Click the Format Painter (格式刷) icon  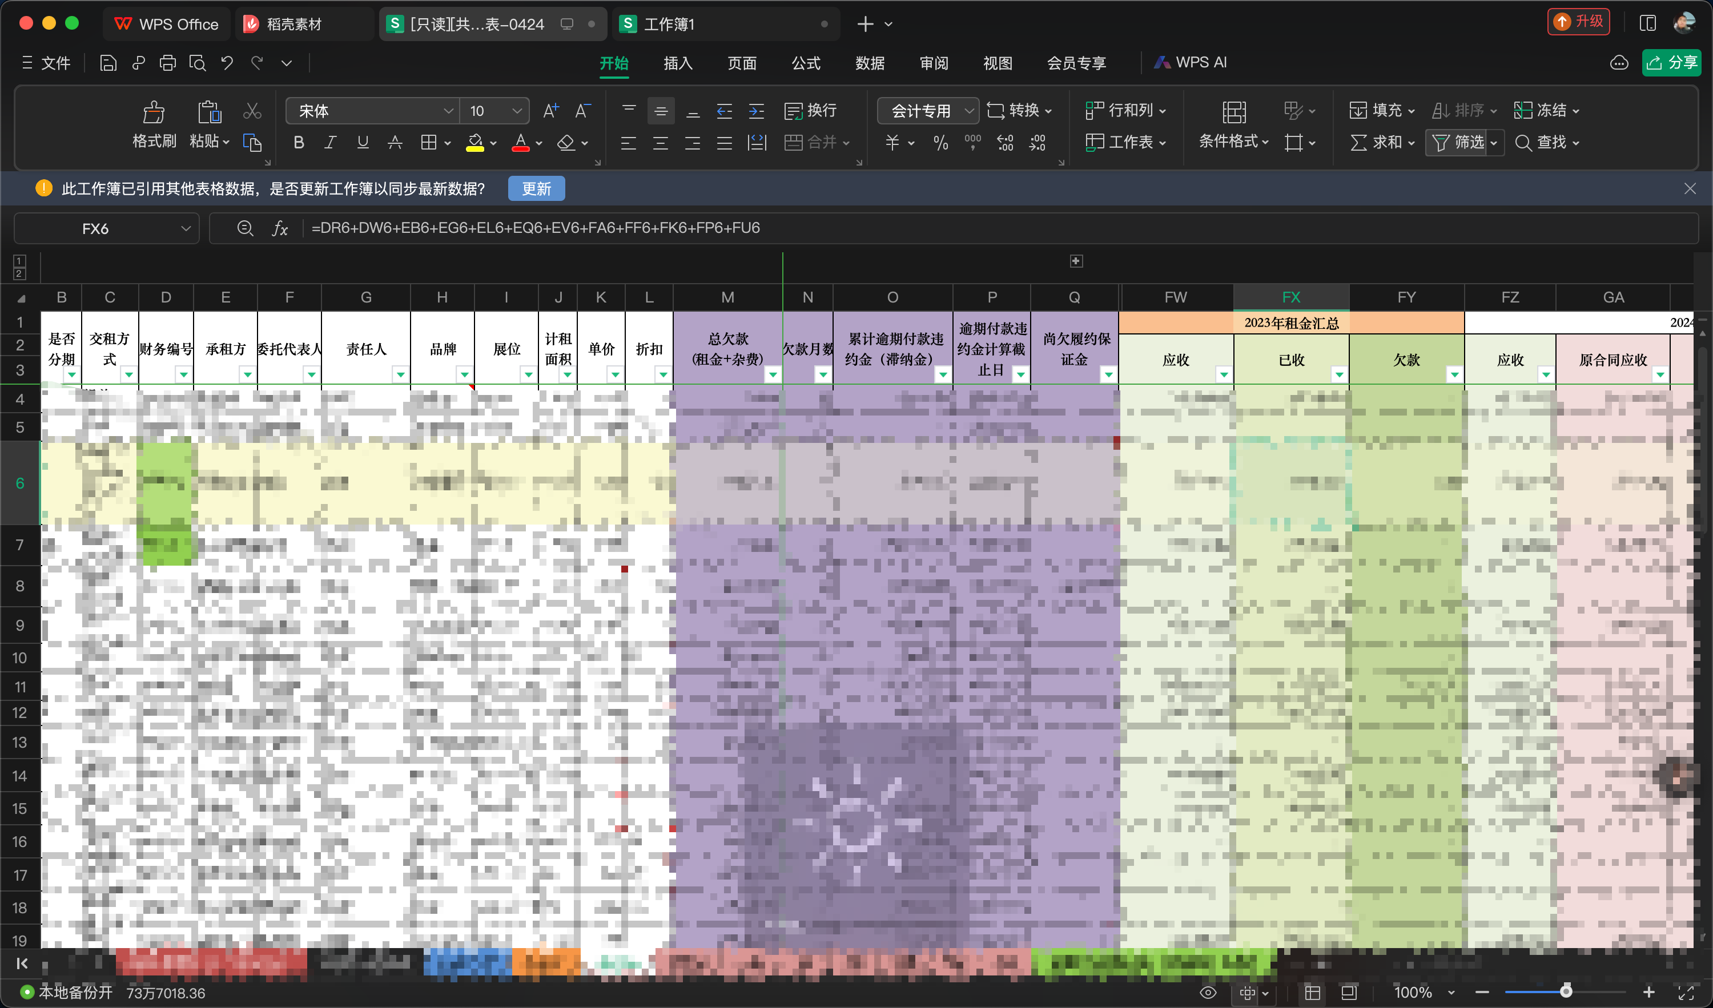(x=154, y=112)
